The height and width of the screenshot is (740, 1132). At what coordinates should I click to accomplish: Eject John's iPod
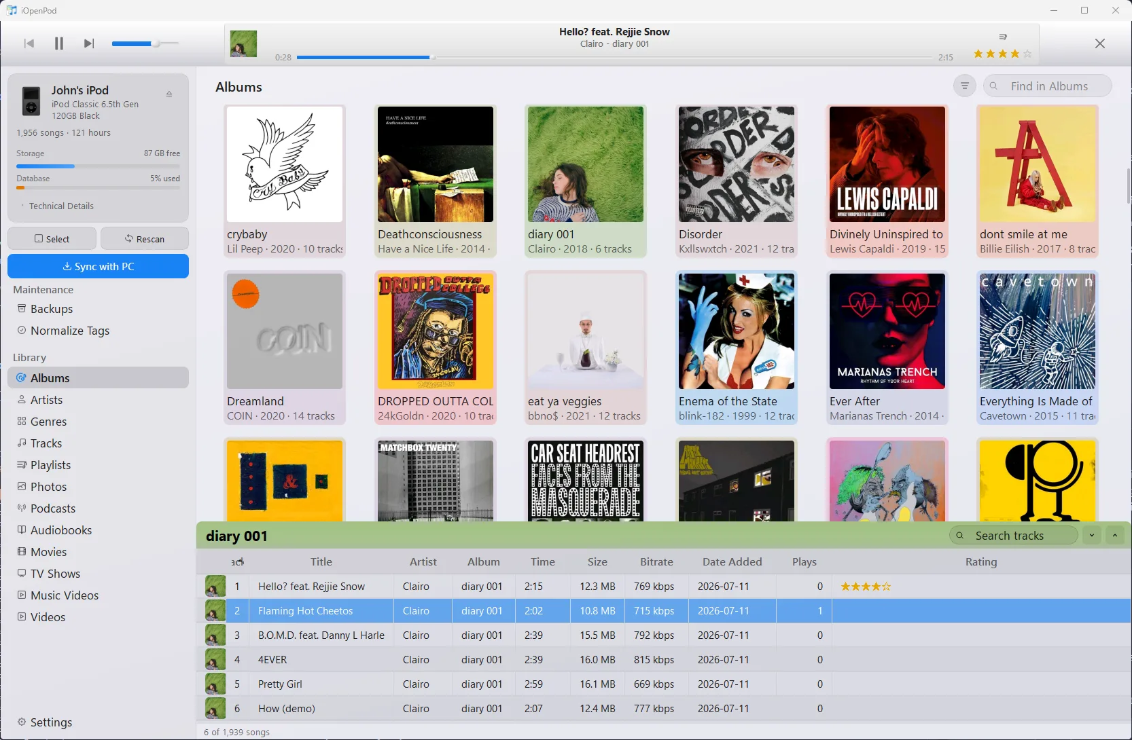(169, 94)
